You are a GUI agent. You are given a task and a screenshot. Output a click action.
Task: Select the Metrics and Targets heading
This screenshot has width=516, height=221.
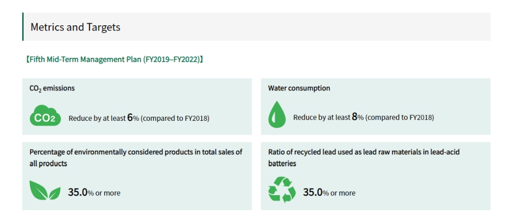[x=75, y=27]
